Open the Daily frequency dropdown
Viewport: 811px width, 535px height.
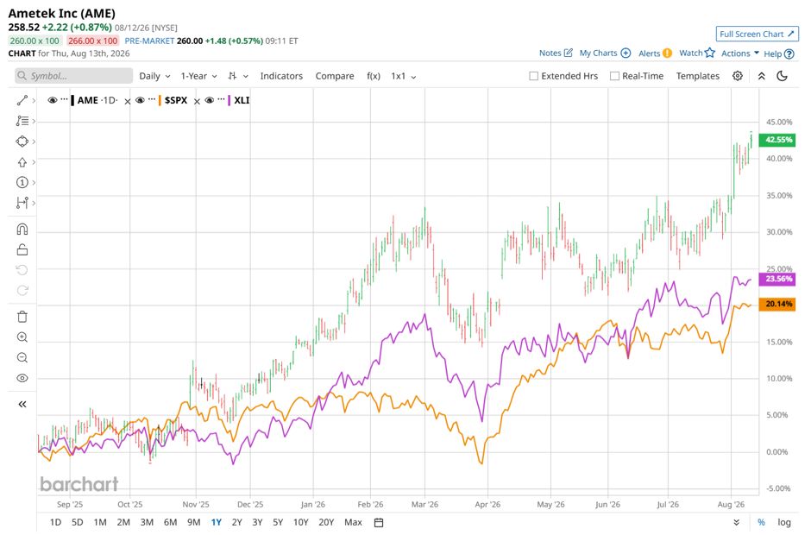tap(154, 76)
